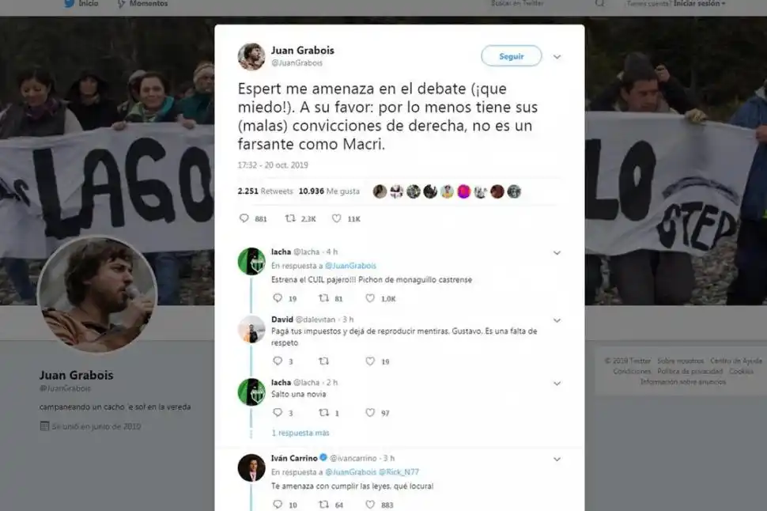This screenshot has width=767, height=511.
Task: Like Iván Carrino's reply with 883 likes
Action: coord(370,504)
